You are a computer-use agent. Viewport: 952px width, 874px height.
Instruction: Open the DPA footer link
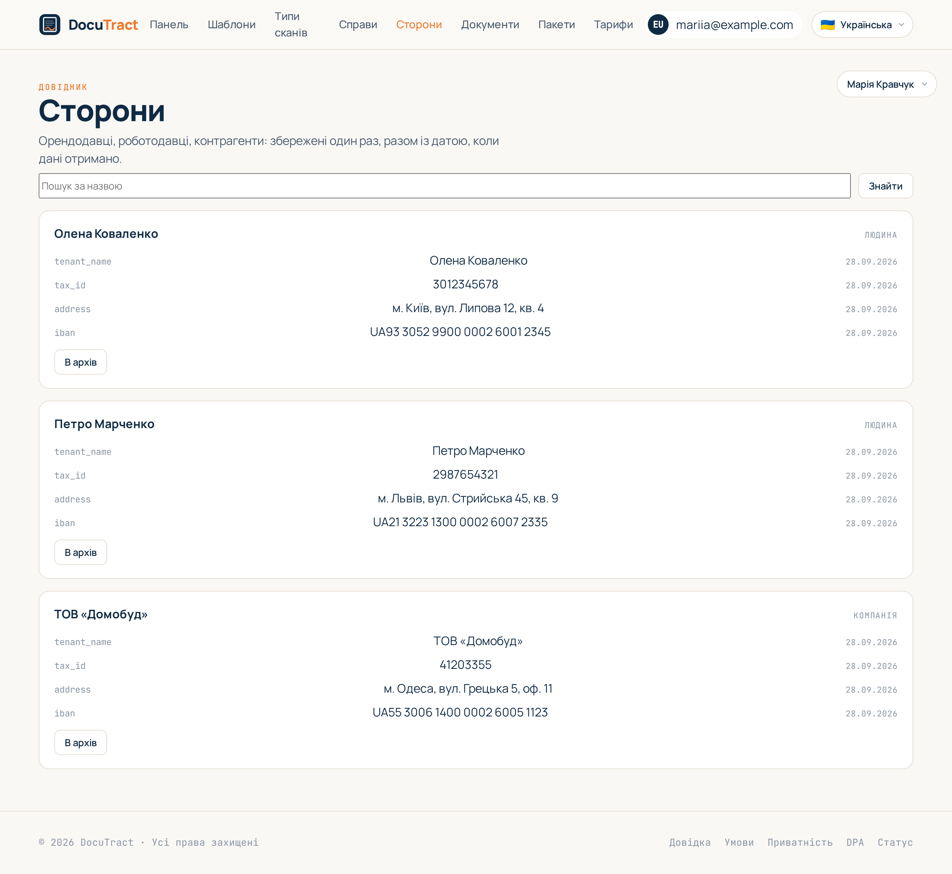click(855, 842)
